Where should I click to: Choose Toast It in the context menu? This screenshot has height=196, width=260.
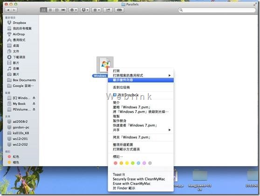coord(141,175)
